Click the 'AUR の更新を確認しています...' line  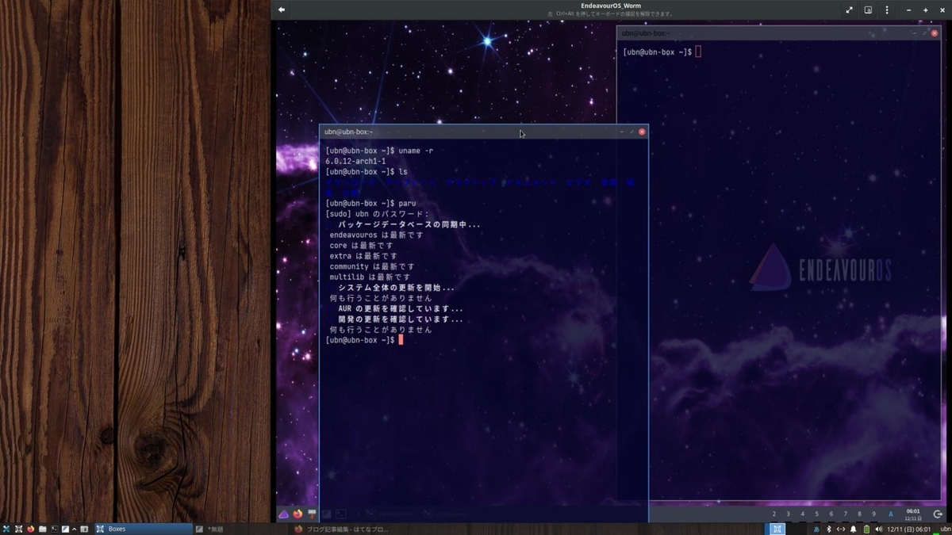point(401,309)
